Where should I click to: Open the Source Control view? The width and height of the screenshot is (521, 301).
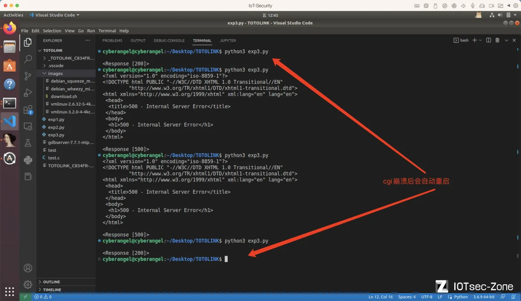(28, 76)
